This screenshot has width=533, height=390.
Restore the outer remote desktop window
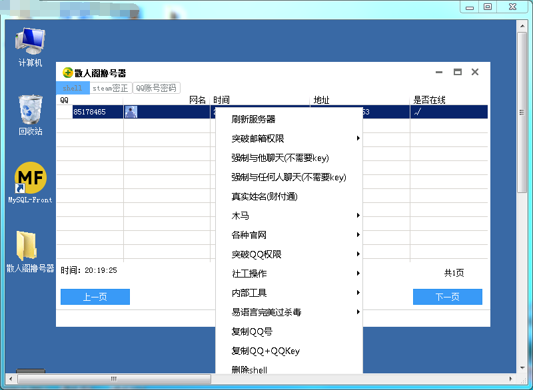[x=488, y=7]
